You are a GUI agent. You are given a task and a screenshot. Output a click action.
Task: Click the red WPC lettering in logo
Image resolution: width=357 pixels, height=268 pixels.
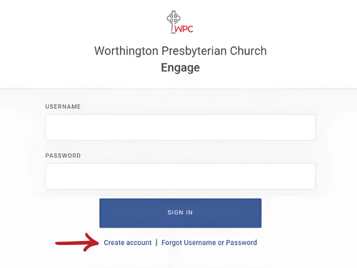point(184,29)
